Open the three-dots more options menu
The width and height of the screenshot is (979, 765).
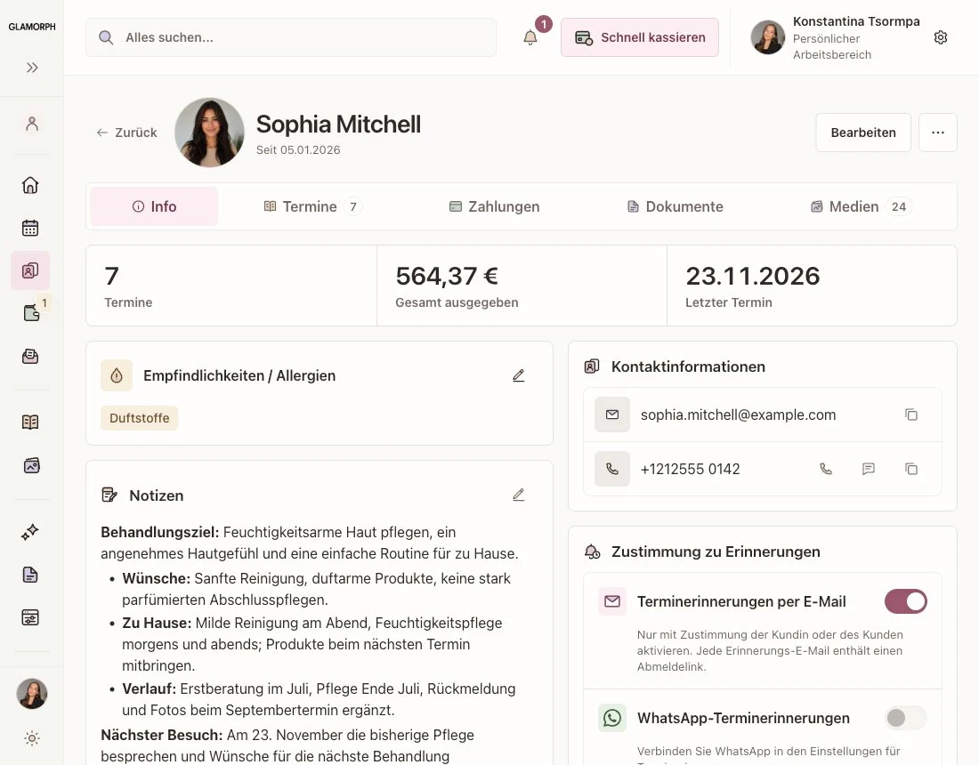(x=938, y=133)
